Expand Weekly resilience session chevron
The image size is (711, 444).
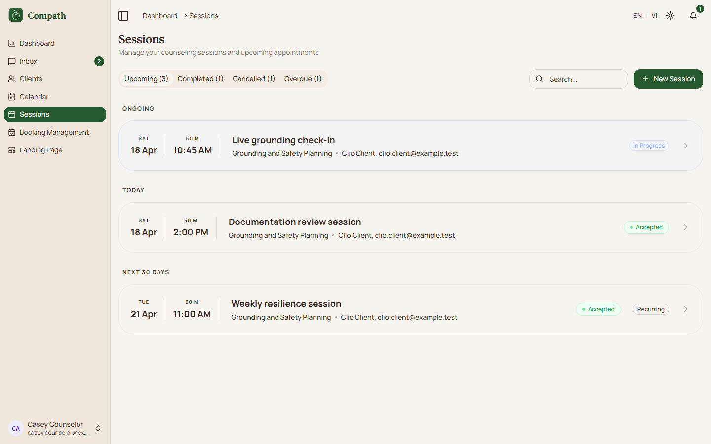coord(686,309)
